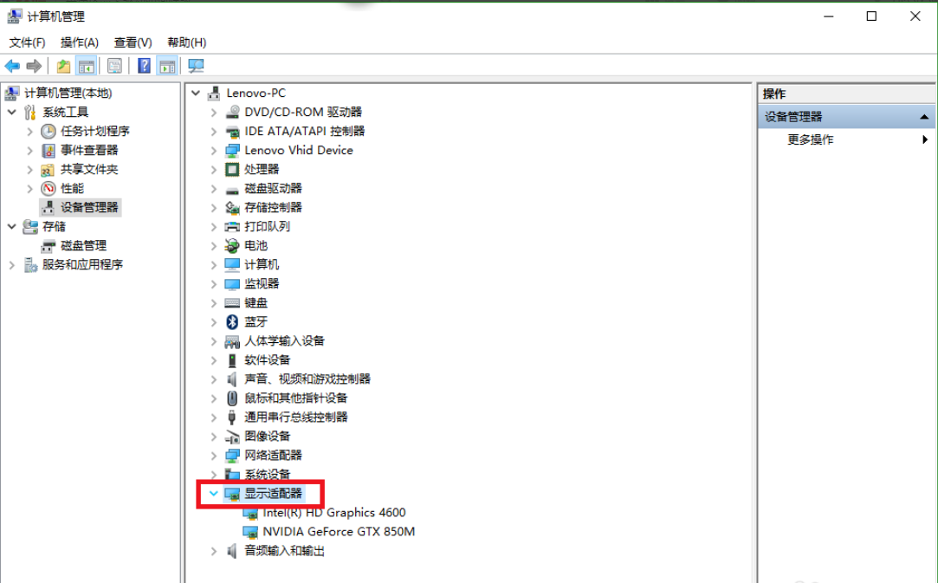
Task: Collapse the 存储 node in left tree
Action: pyautogui.click(x=12, y=226)
